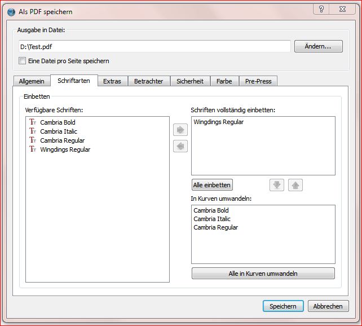Click font icon next to Cambria Bold
This screenshot has height=326, width=362.
[x=33, y=122]
